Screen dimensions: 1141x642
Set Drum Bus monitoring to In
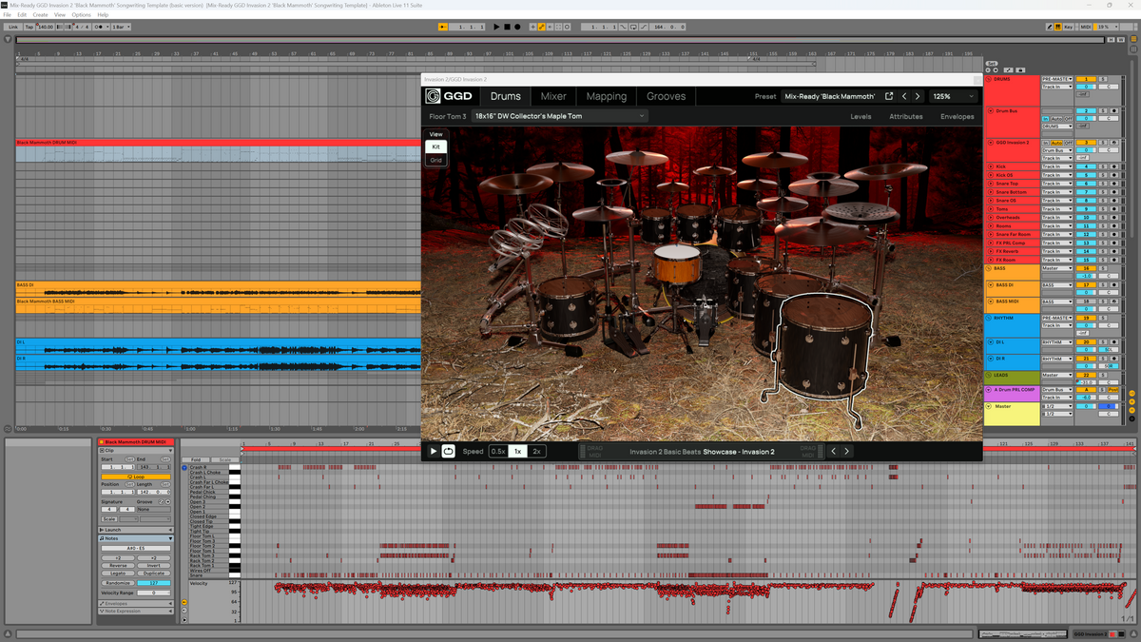[x=1046, y=118]
